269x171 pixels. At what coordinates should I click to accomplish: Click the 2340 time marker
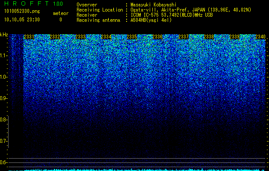pyautogui.click(x=260, y=37)
